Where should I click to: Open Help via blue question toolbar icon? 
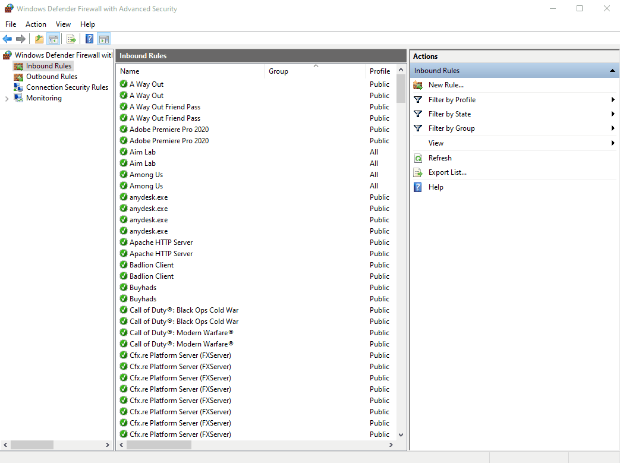click(89, 39)
